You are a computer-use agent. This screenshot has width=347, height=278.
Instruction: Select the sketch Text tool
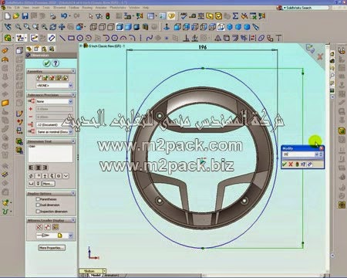tap(279, 38)
